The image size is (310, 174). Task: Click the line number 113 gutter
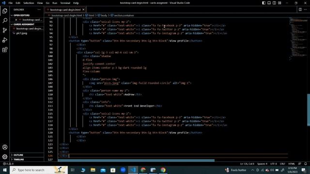50,106
